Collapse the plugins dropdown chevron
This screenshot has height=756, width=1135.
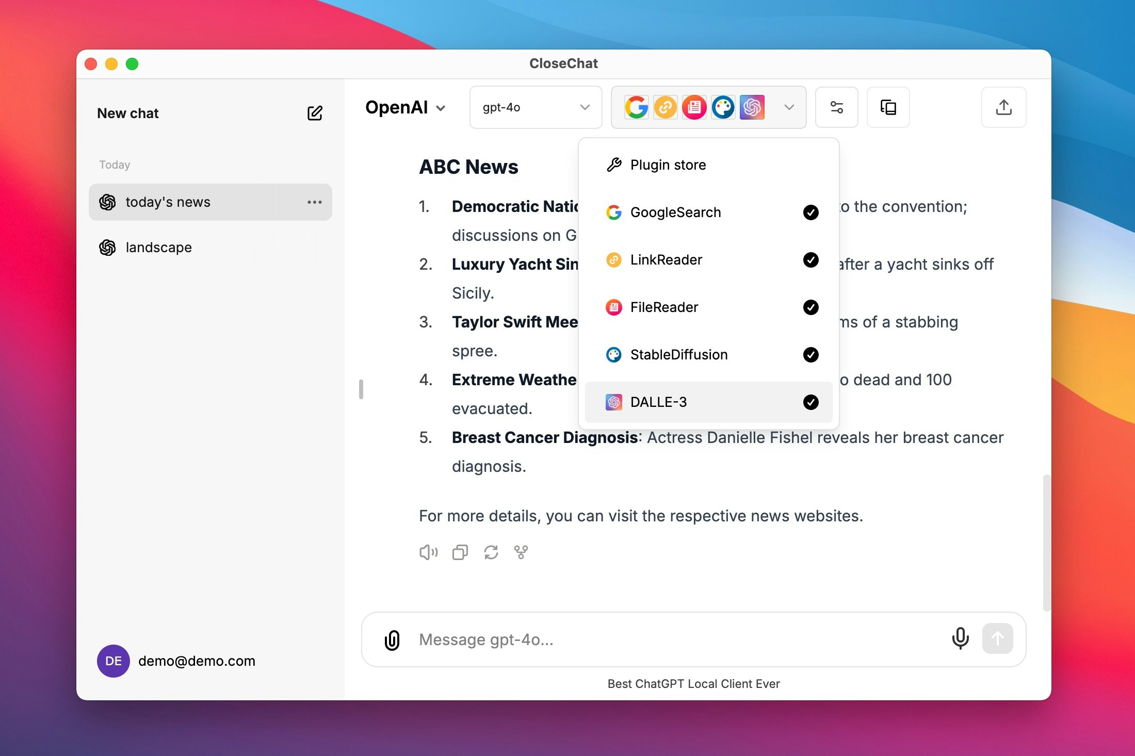[x=789, y=107]
